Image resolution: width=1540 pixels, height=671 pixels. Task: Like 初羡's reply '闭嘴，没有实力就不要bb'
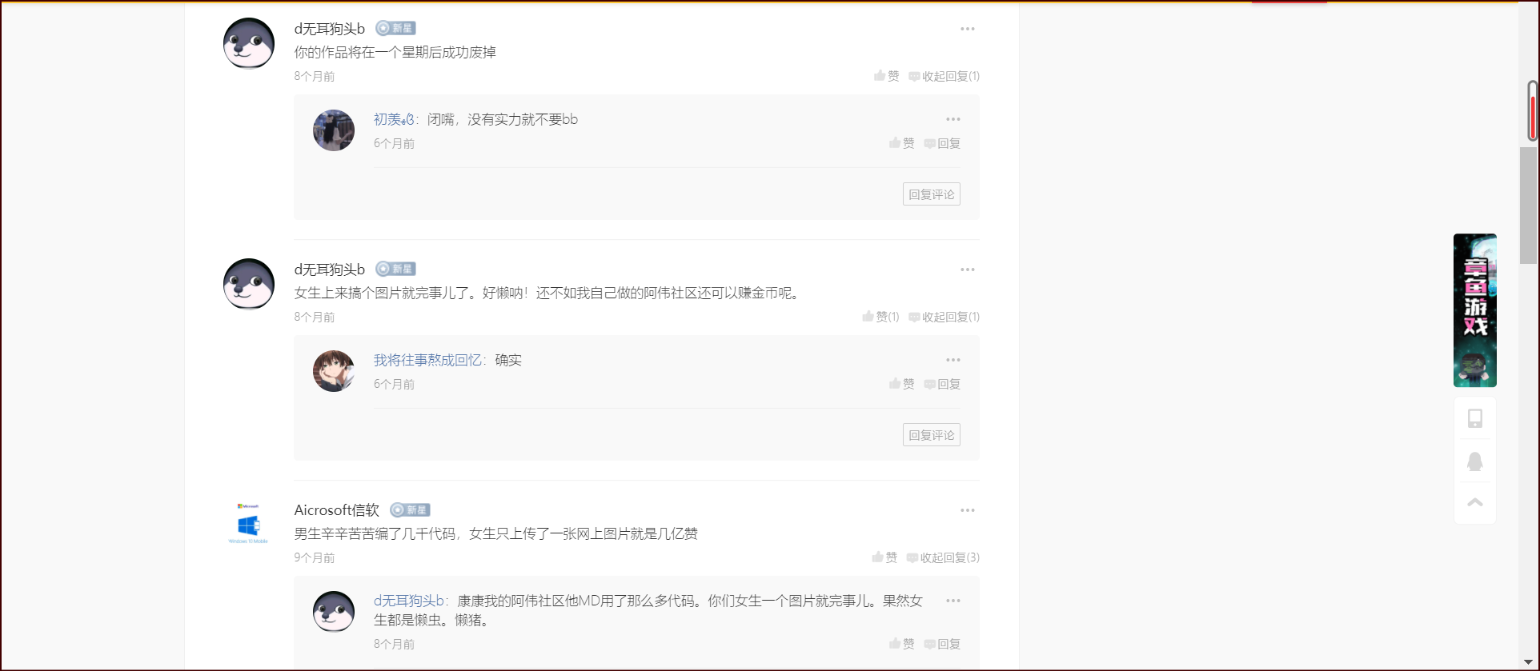coord(902,143)
